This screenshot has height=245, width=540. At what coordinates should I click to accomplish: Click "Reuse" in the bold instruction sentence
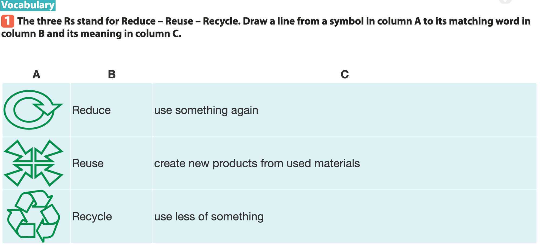coord(179,21)
